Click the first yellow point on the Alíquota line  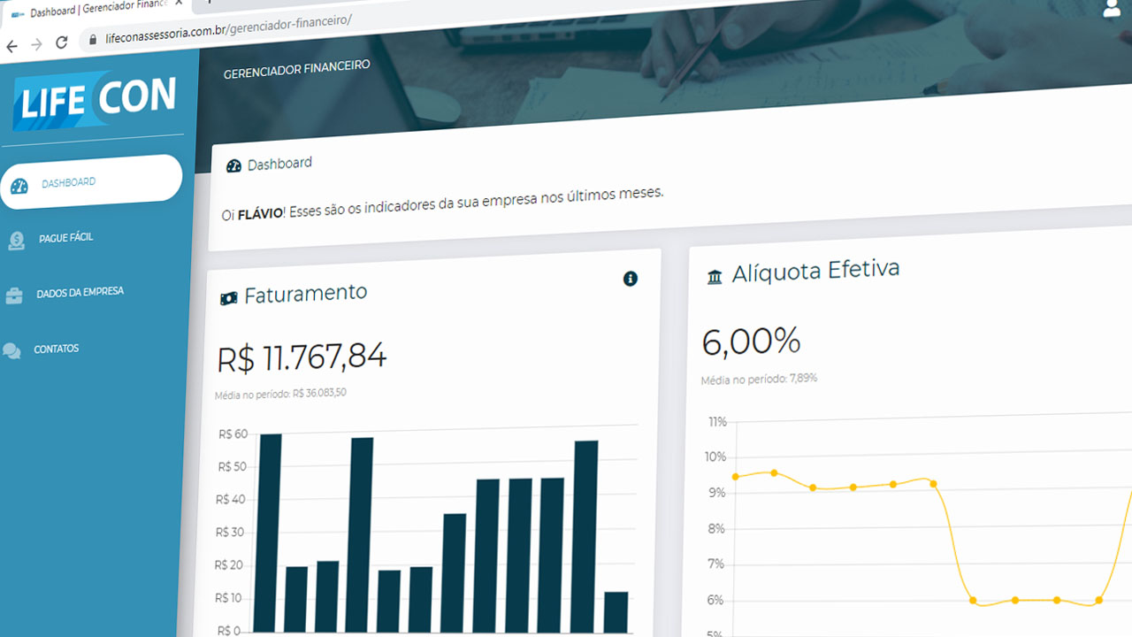click(x=735, y=477)
